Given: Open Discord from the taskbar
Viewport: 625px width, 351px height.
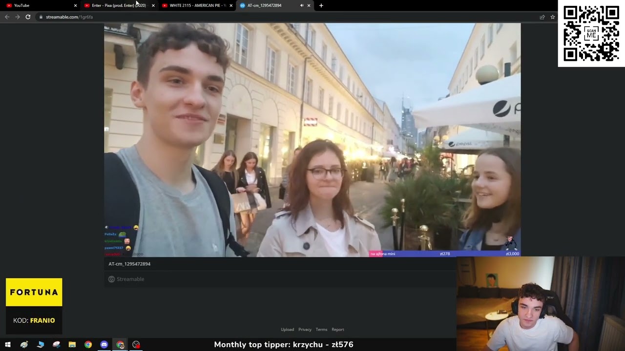Looking at the screenshot, I should (x=104, y=345).
